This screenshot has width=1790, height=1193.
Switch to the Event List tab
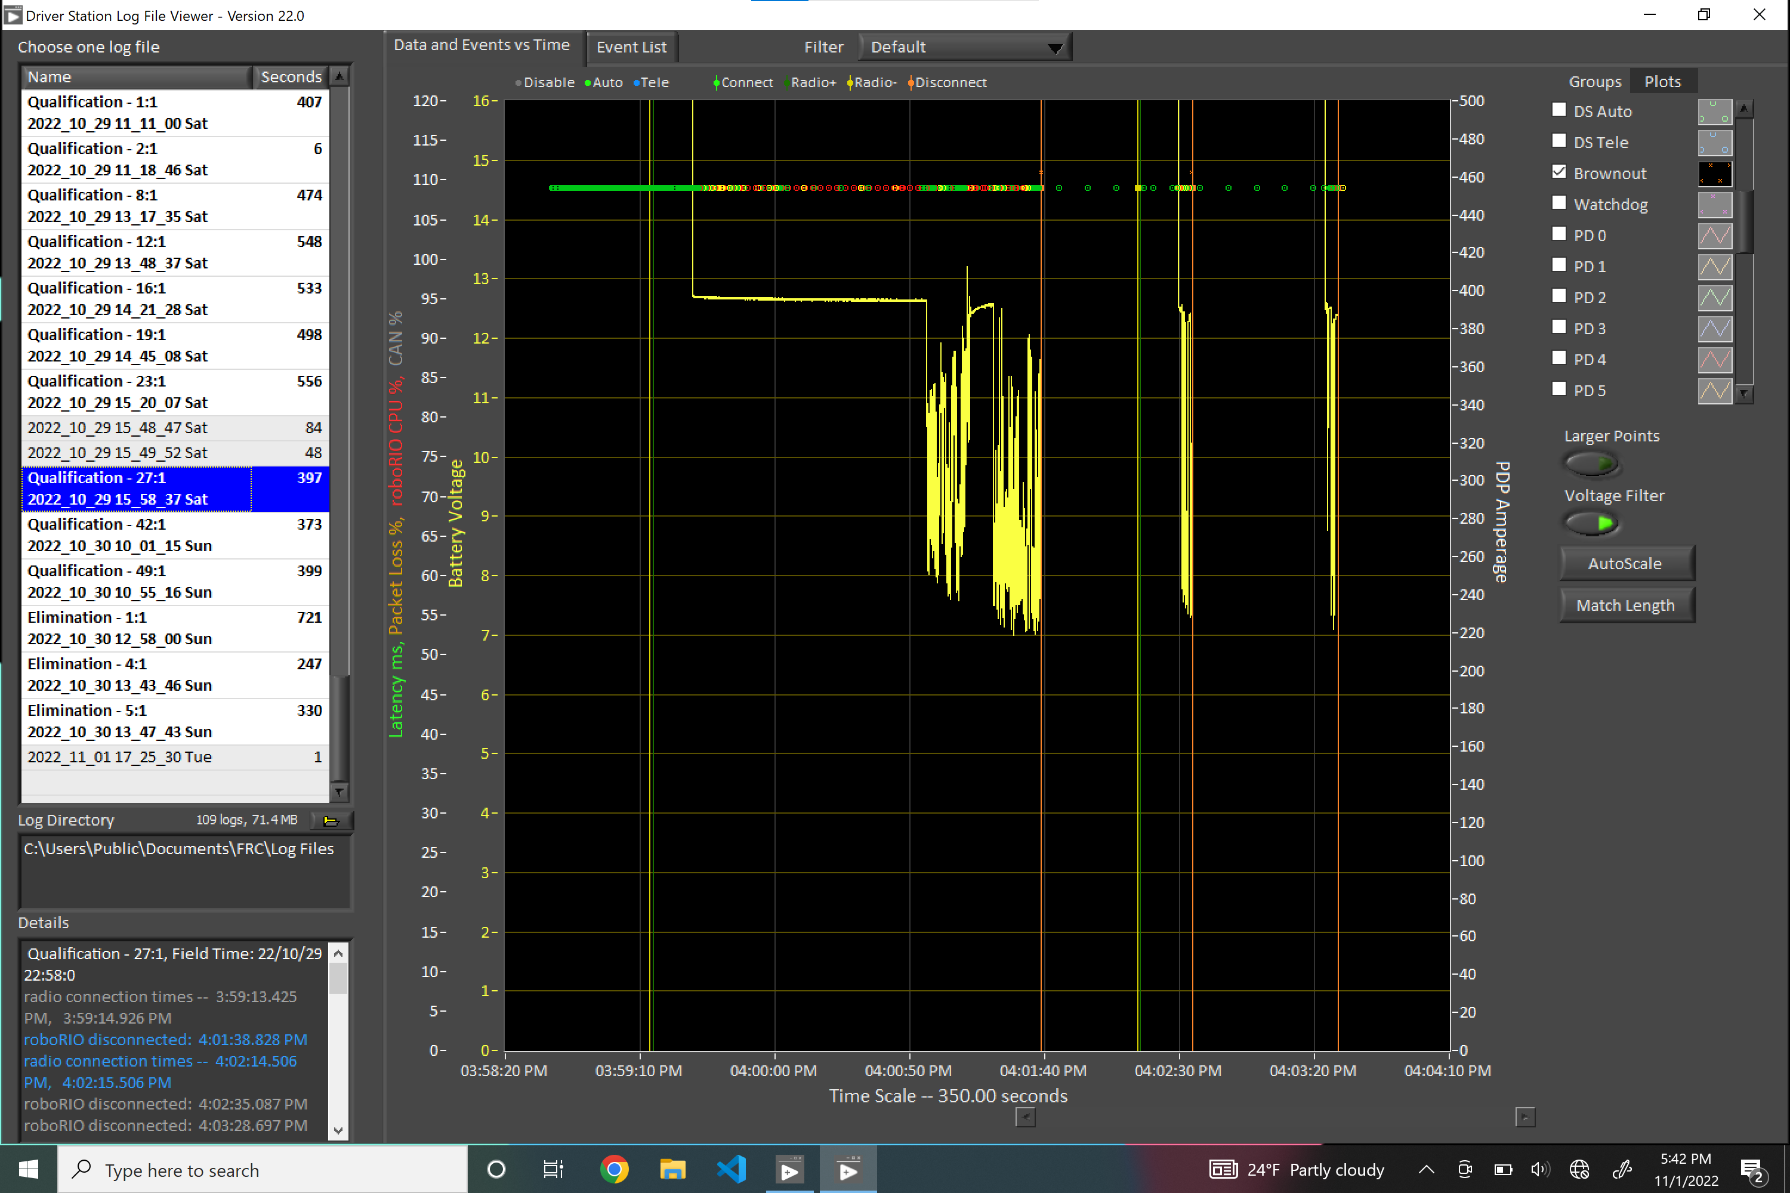pyautogui.click(x=632, y=47)
